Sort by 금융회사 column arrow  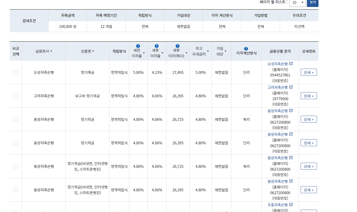[51, 51]
